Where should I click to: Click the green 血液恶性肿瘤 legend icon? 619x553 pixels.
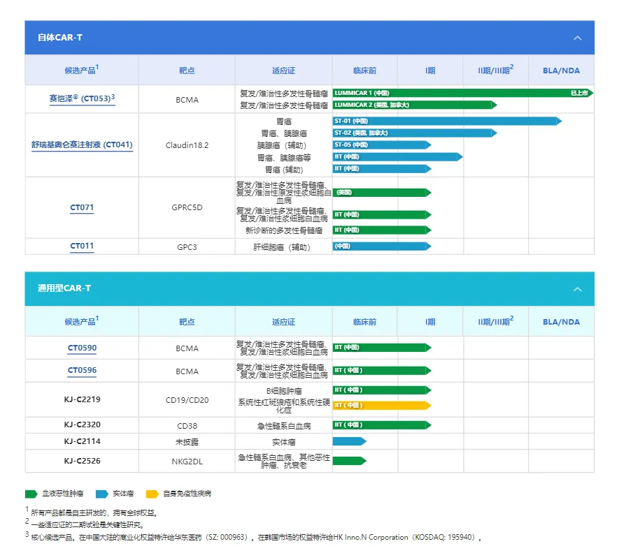31,494
